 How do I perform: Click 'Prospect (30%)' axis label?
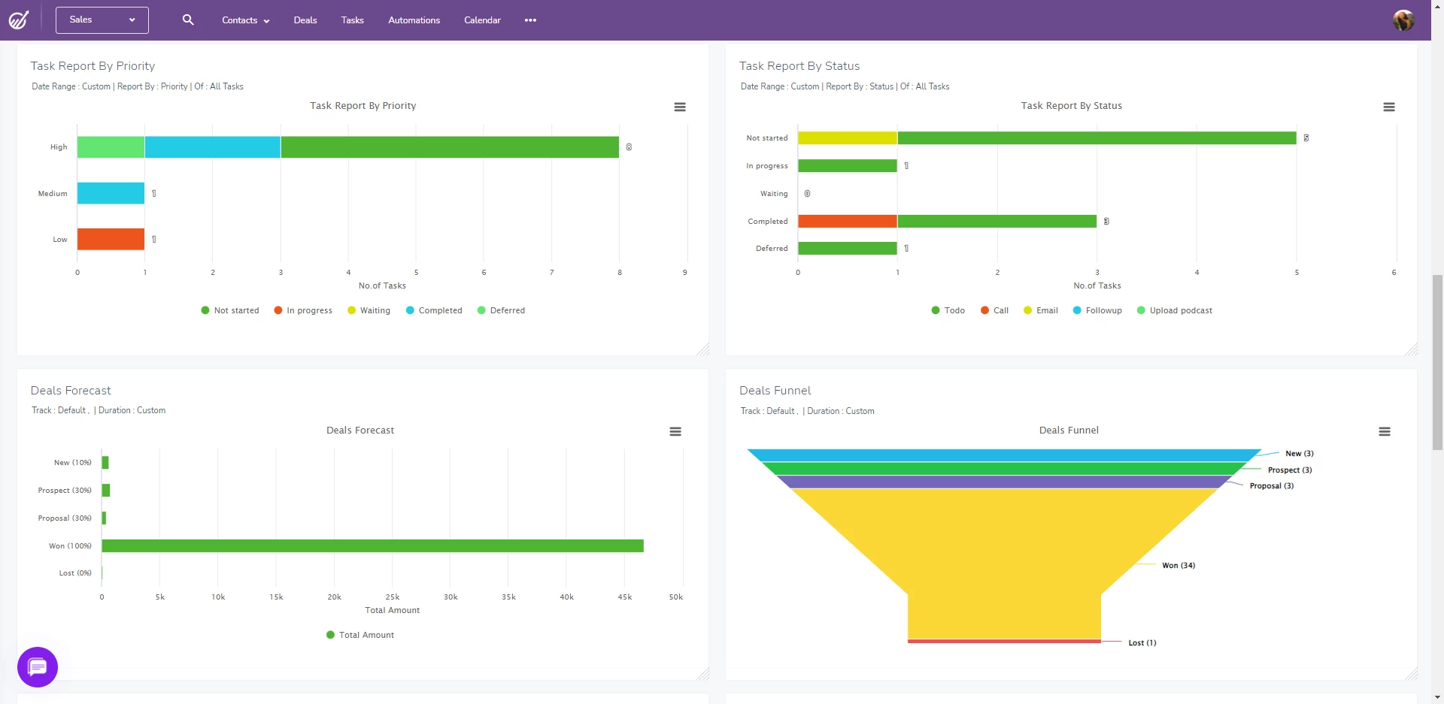coord(65,490)
